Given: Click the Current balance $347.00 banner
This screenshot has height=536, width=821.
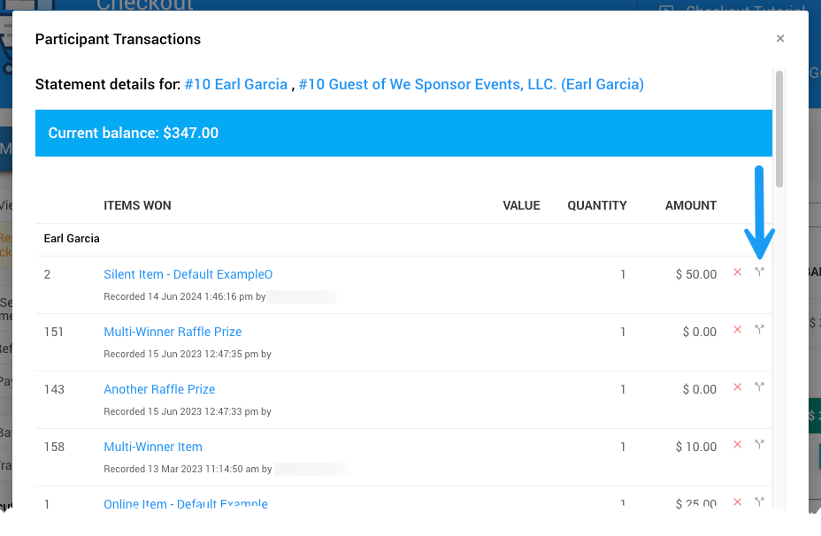Looking at the screenshot, I should 403,134.
